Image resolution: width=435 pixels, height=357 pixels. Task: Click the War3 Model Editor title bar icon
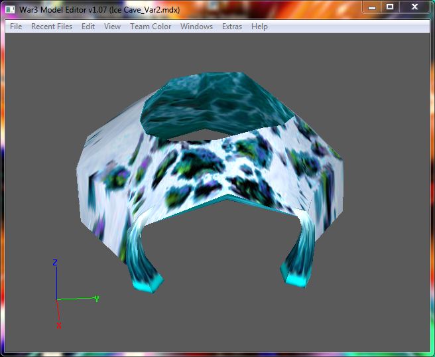(x=10, y=10)
